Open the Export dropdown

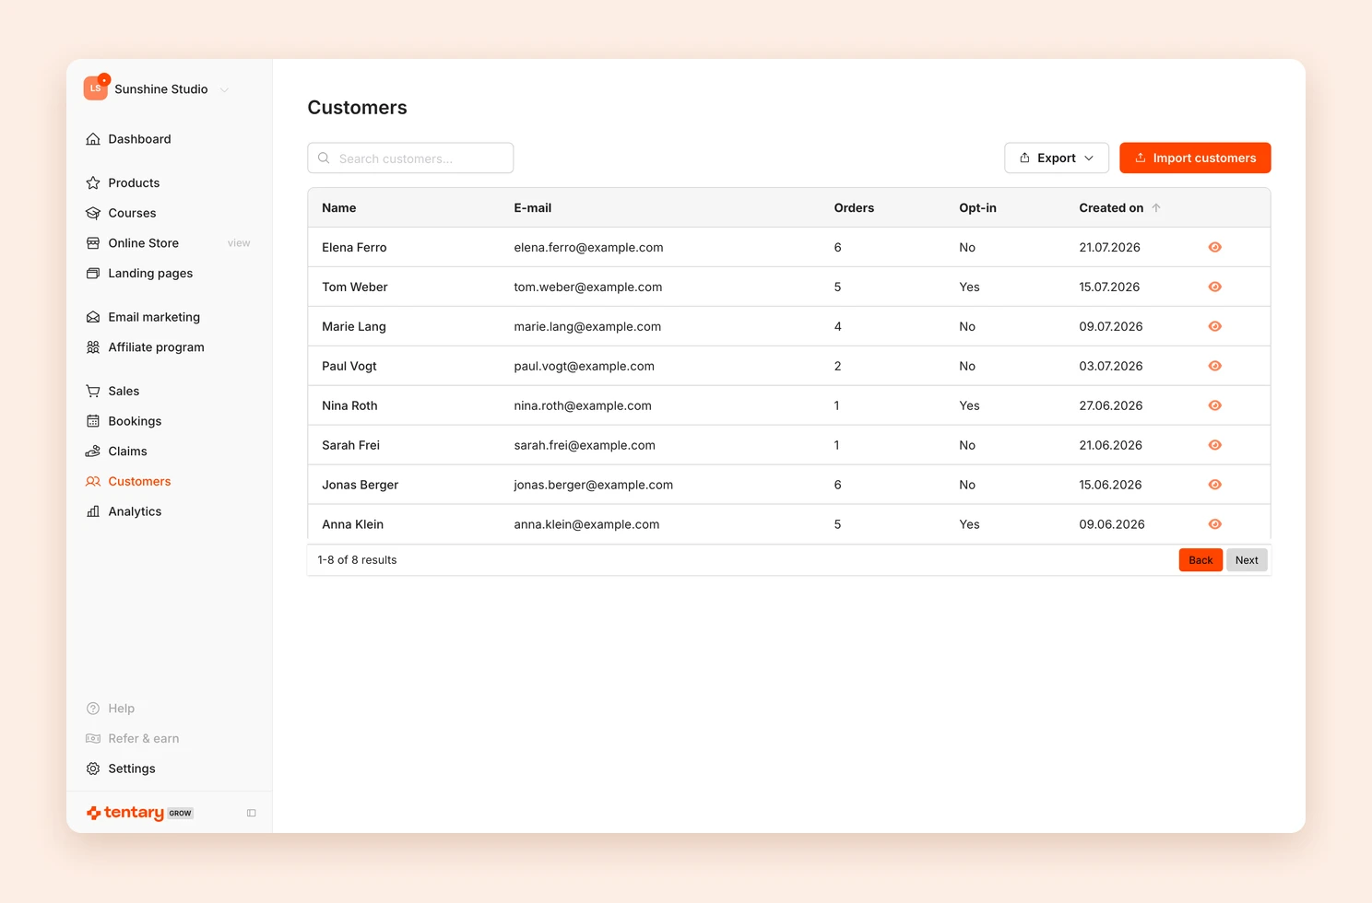1057,158
